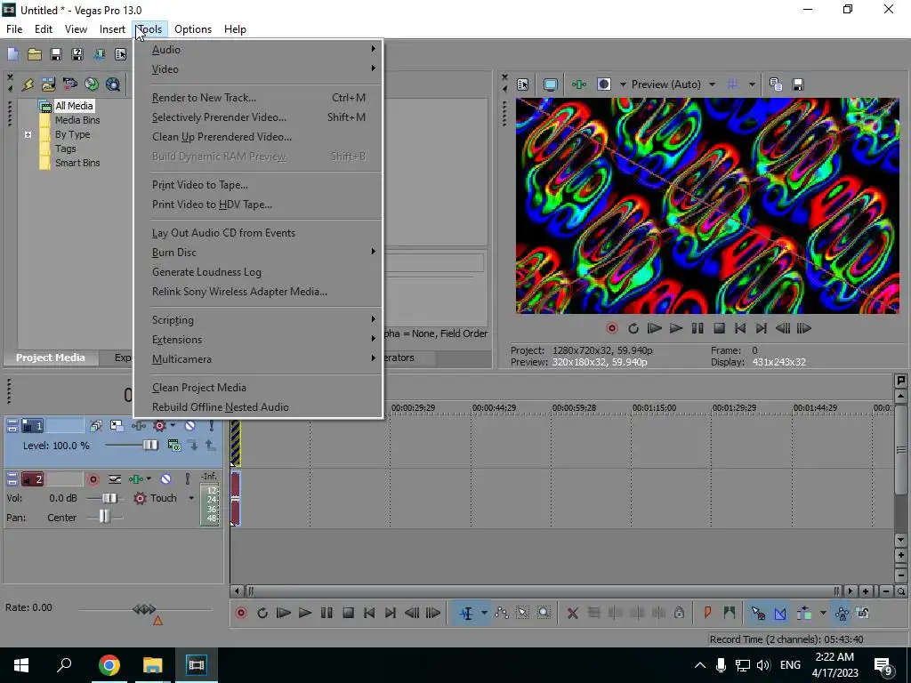911x683 pixels.
Task: Click the Insert Marker orange flag icon
Action: (x=707, y=613)
